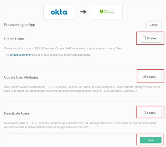The image size is (166, 147).
Task: Tick the Create Users Enable checkbox
Action: (x=144, y=38)
